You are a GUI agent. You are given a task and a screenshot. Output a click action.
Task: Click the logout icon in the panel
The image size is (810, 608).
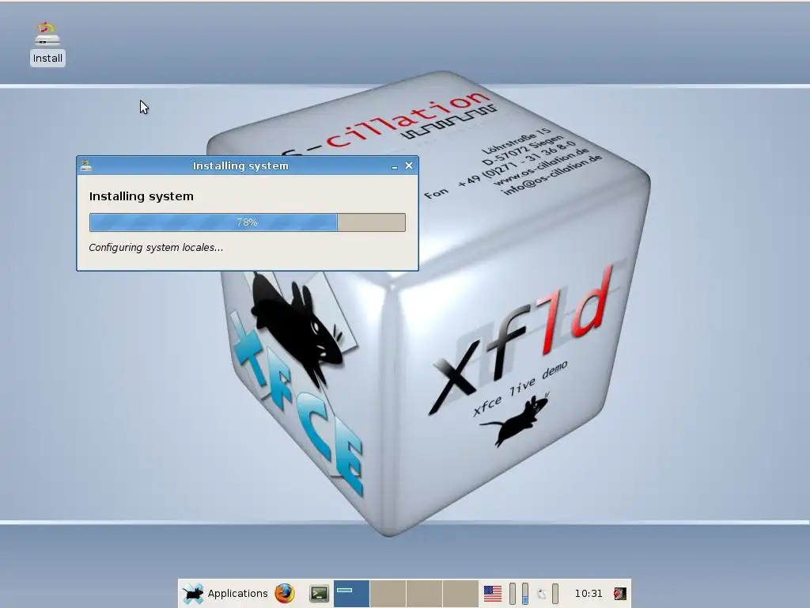(620, 594)
